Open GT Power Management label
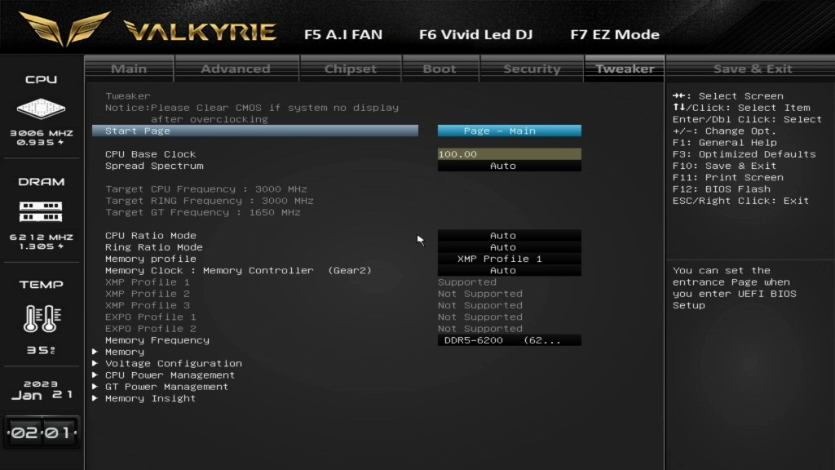835x470 pixels. 166,387
